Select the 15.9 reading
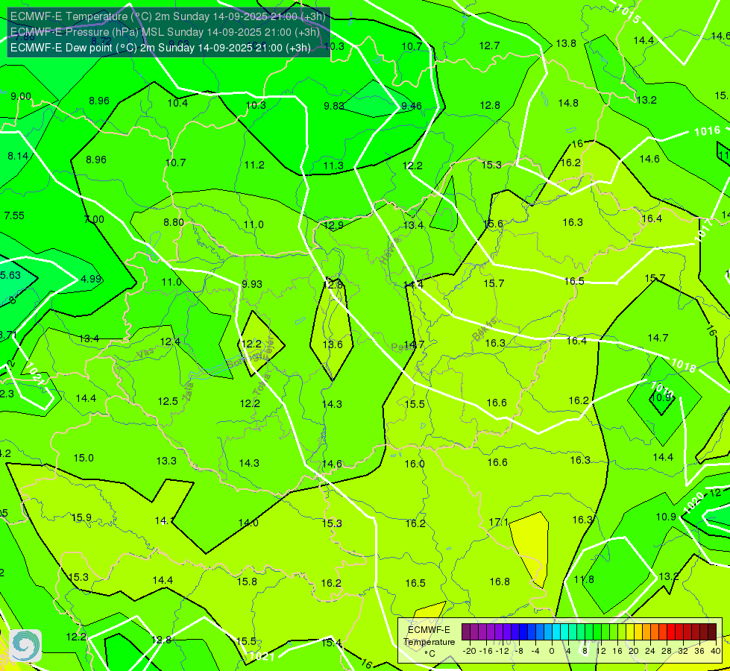This screenshot has height=671, width=730. (81, 517)
